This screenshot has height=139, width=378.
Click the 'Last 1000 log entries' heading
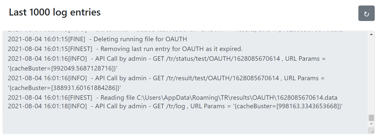tap(55, 12)
